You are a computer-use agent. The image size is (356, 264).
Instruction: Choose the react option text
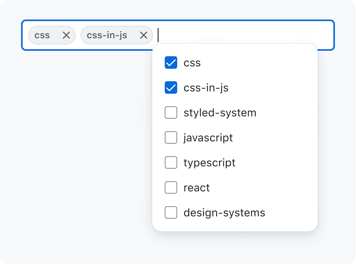pos(196,188)
